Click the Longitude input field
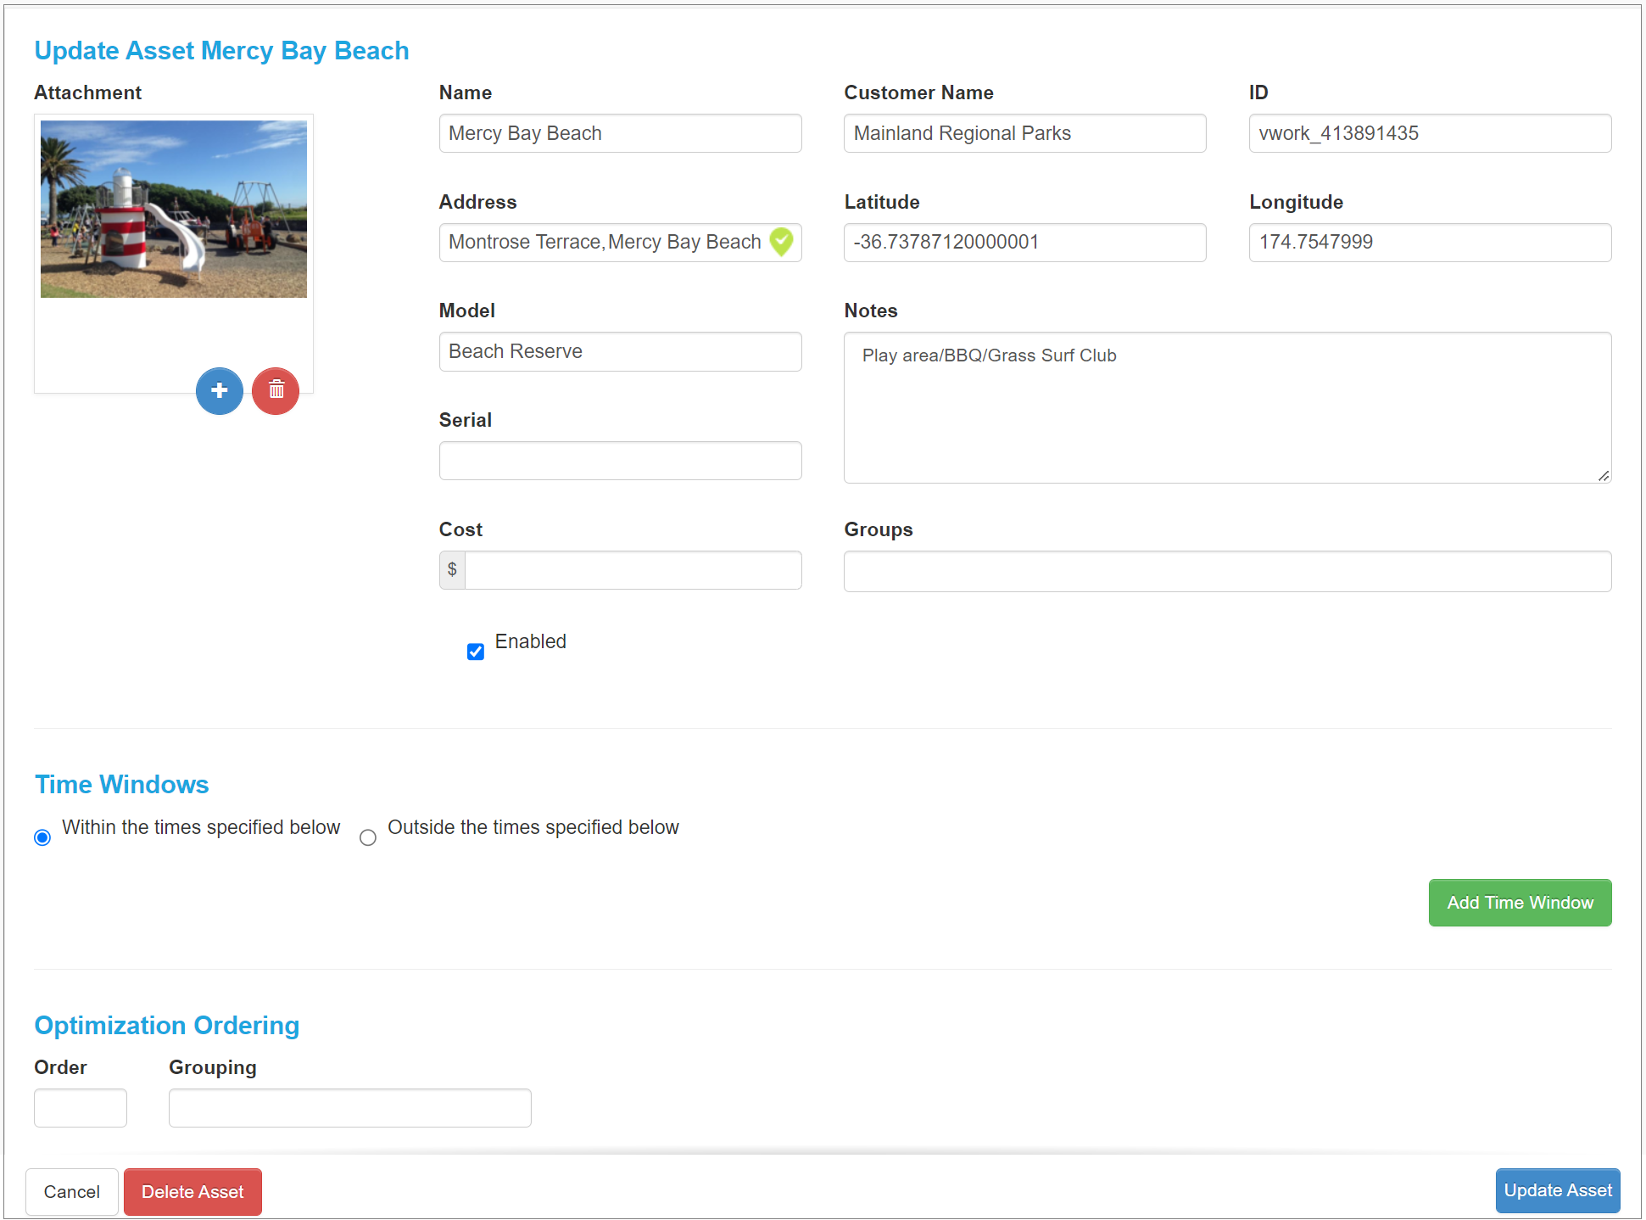This screenshot has height=1220, width=1646. [x=1431, y=243]
